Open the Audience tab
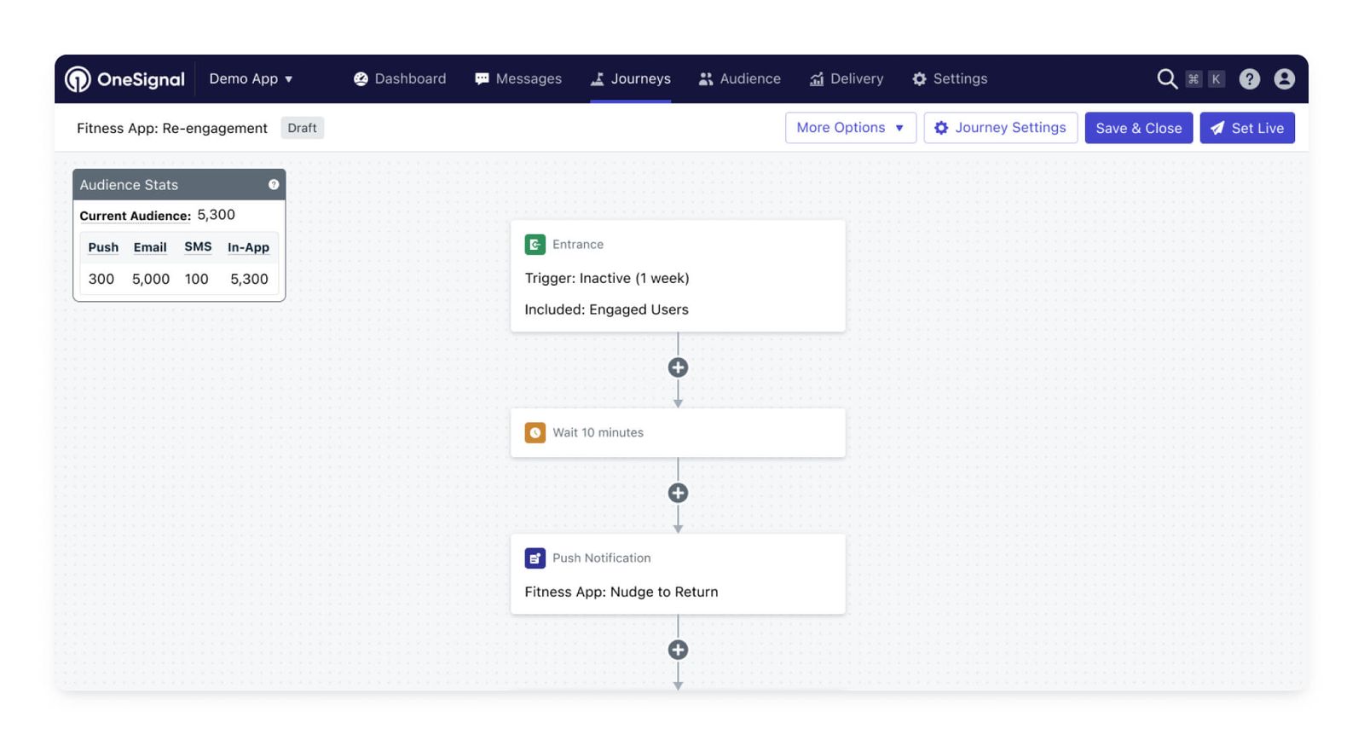1364x746 pixels. pyautogui.click(x=739, y=79)
